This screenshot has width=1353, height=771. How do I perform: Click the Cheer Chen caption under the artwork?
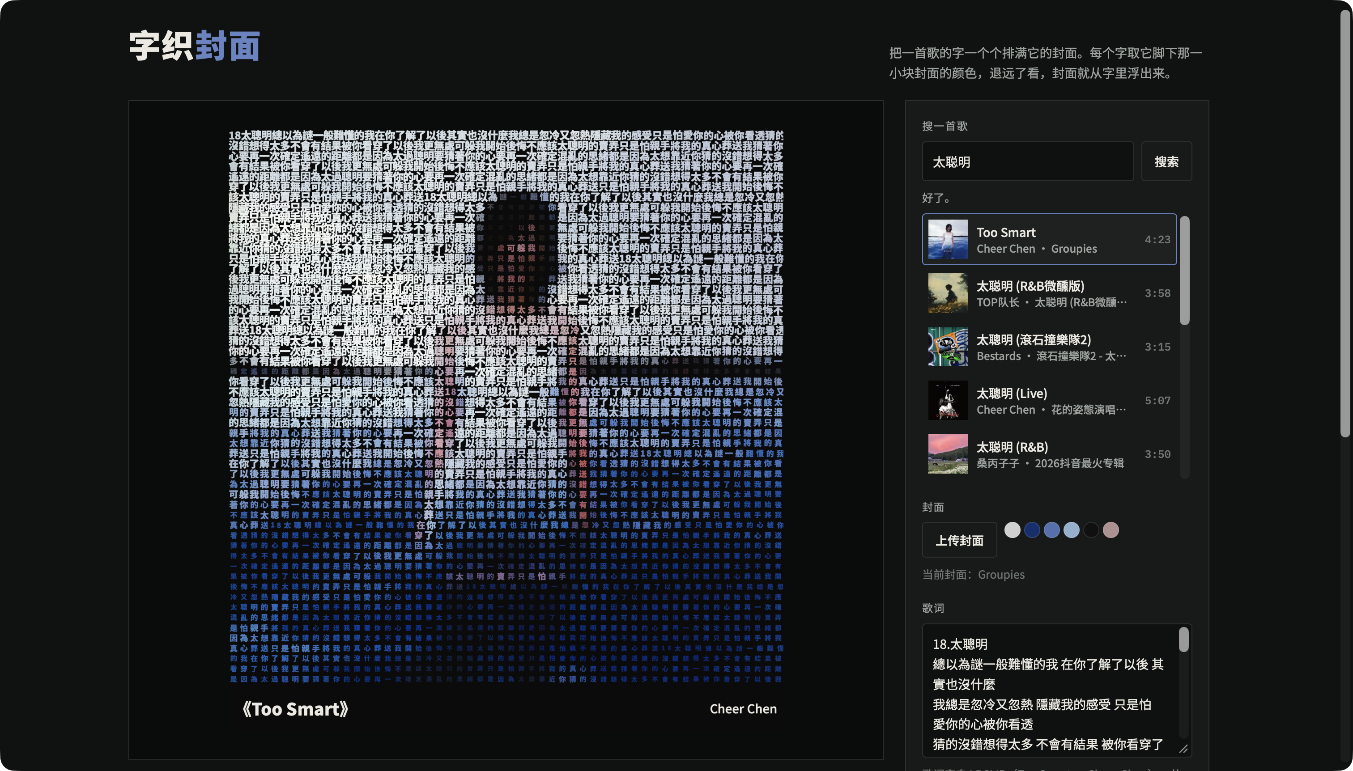[743, 709]
